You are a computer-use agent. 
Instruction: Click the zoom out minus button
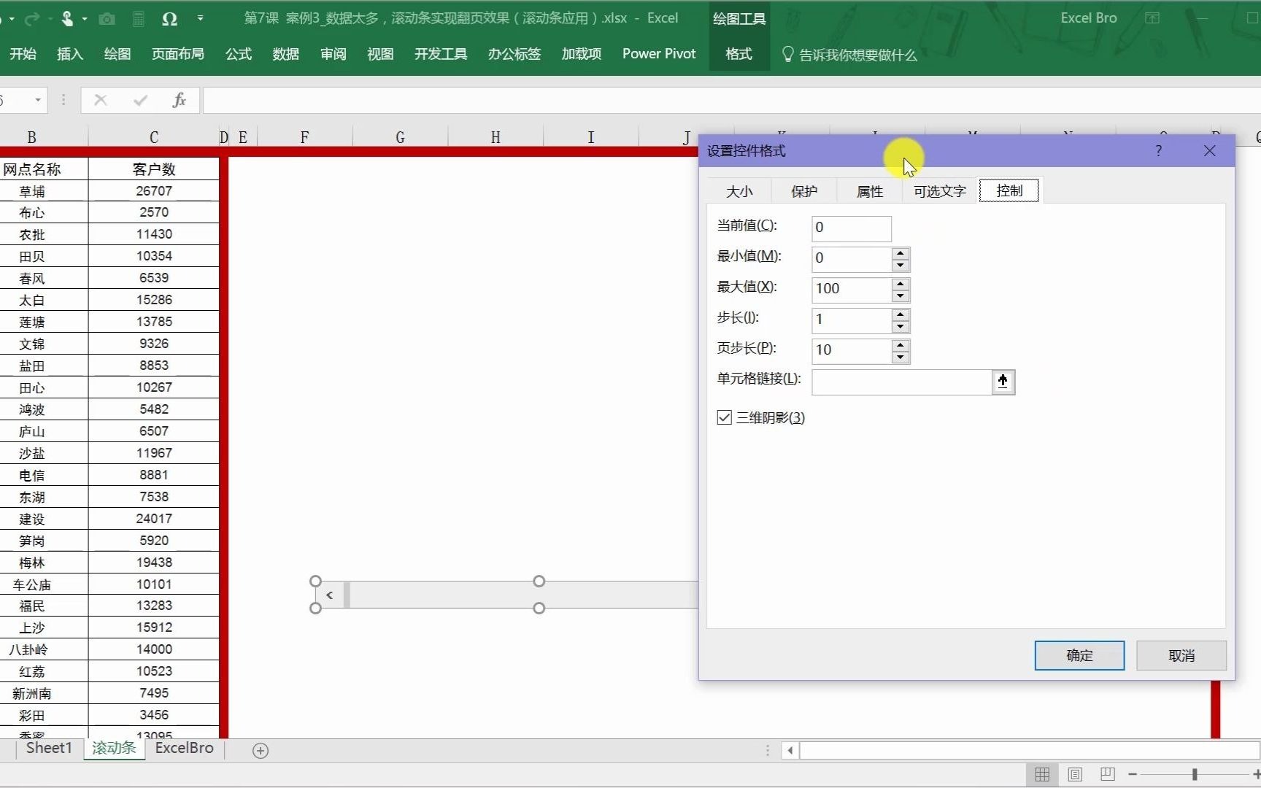1133,774
